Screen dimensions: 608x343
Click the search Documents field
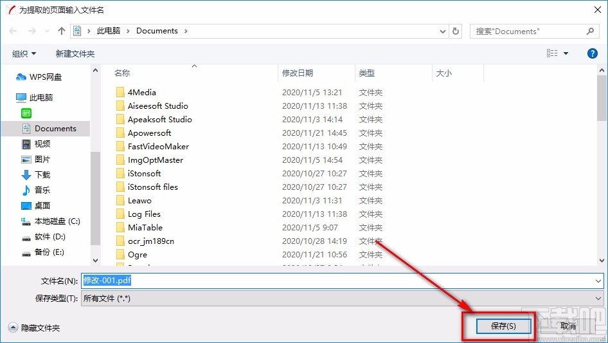pyautogui.click(x=533, y=31)
